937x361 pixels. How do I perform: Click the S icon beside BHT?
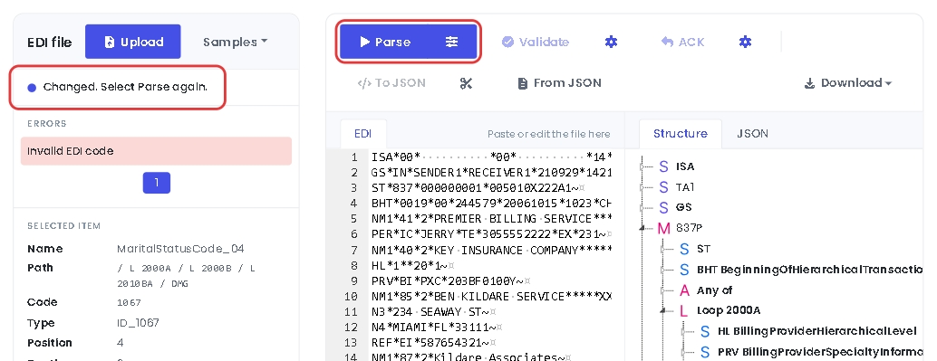coord(684,270)
